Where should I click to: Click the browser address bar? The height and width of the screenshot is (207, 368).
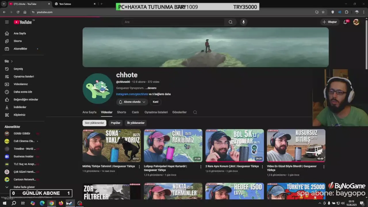172,12
